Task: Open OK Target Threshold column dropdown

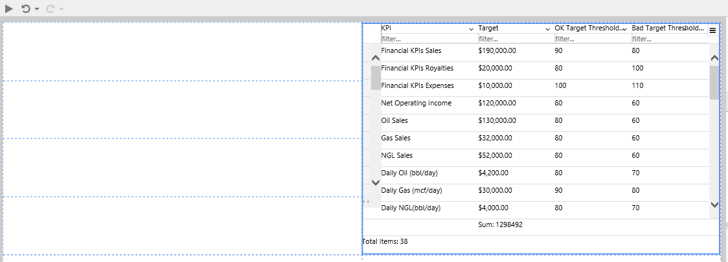Action: (x=624, y=30)
